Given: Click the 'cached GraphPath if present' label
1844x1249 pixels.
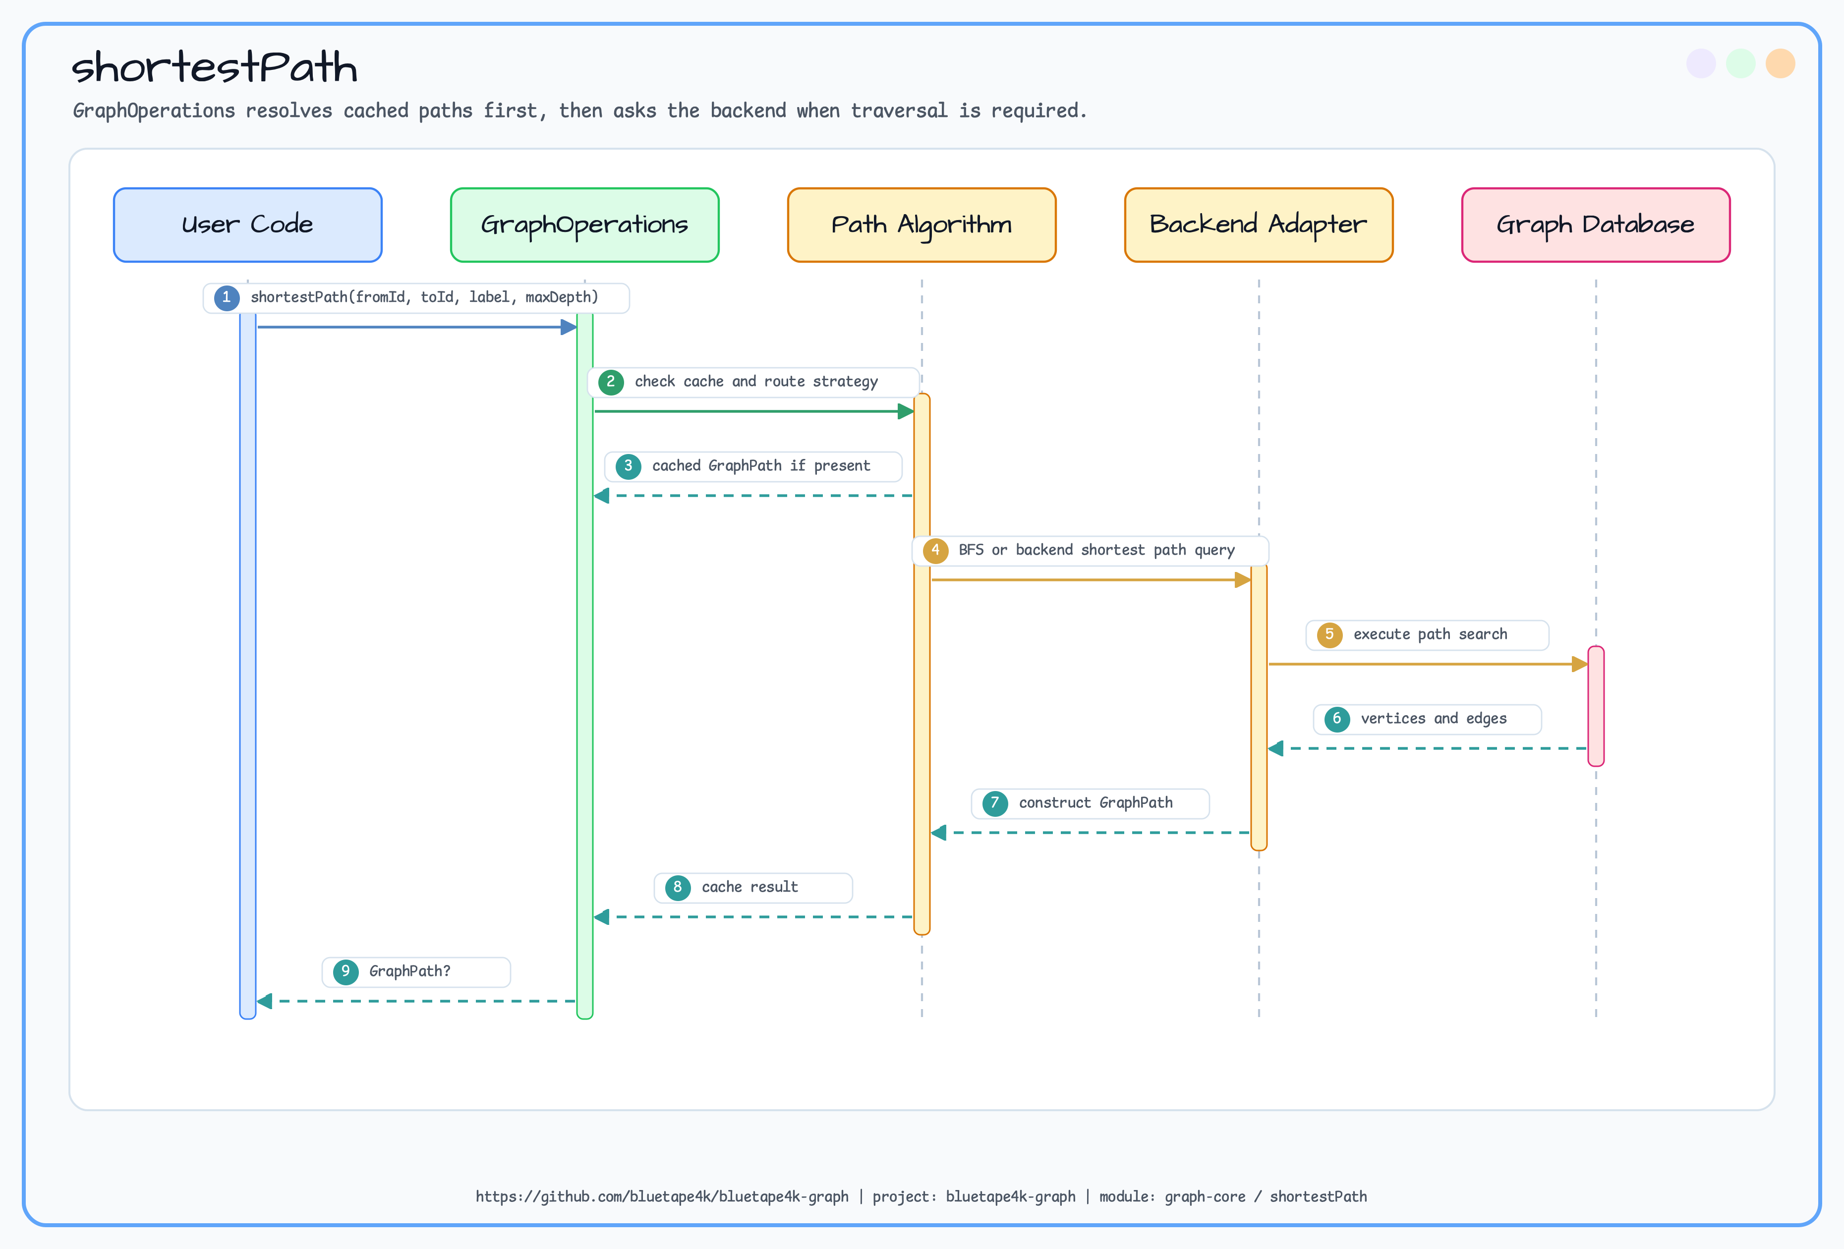Looking at the screenshot, I should [x=761, y=466].
